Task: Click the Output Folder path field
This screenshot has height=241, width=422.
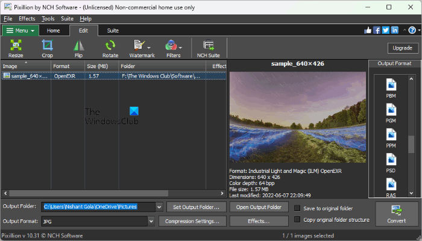Action: [99, 207]
